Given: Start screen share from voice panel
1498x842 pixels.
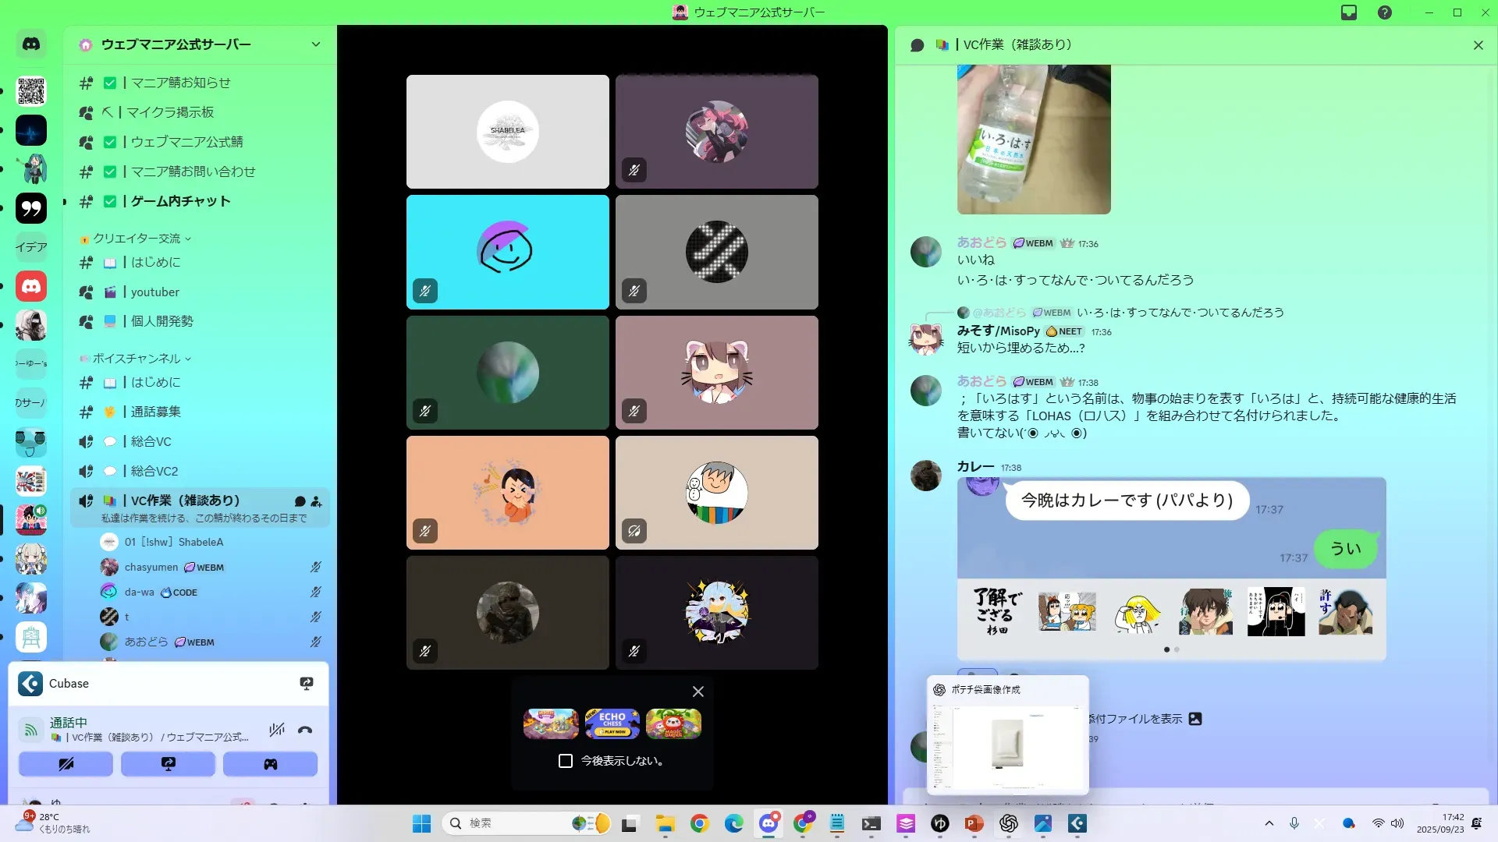Looking at the screenshot, I should [x=168, y=764].
